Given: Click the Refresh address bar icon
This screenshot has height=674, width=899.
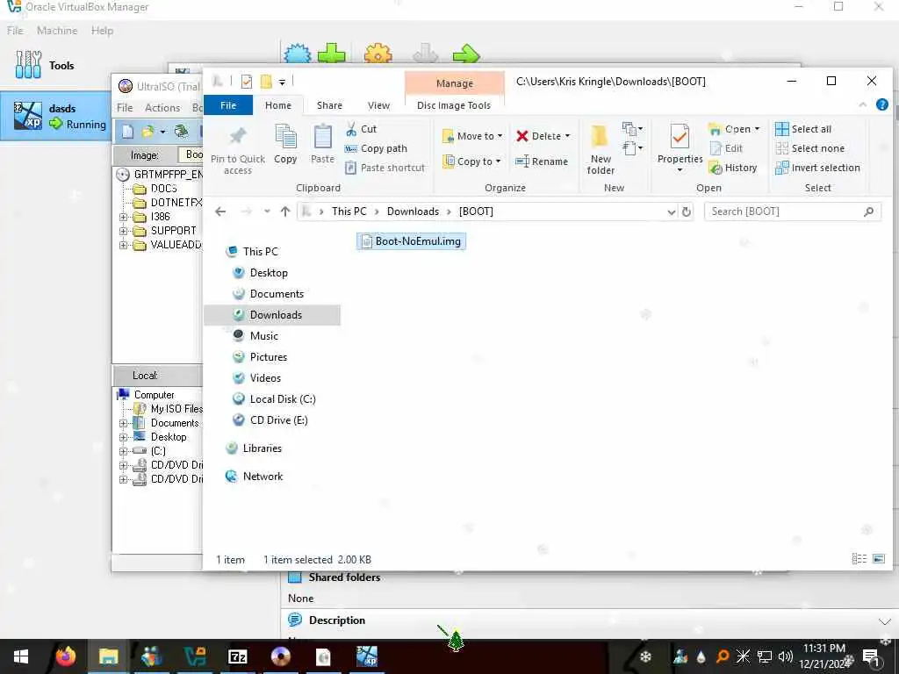Looking at the screenshot, I should pos(687,212).
